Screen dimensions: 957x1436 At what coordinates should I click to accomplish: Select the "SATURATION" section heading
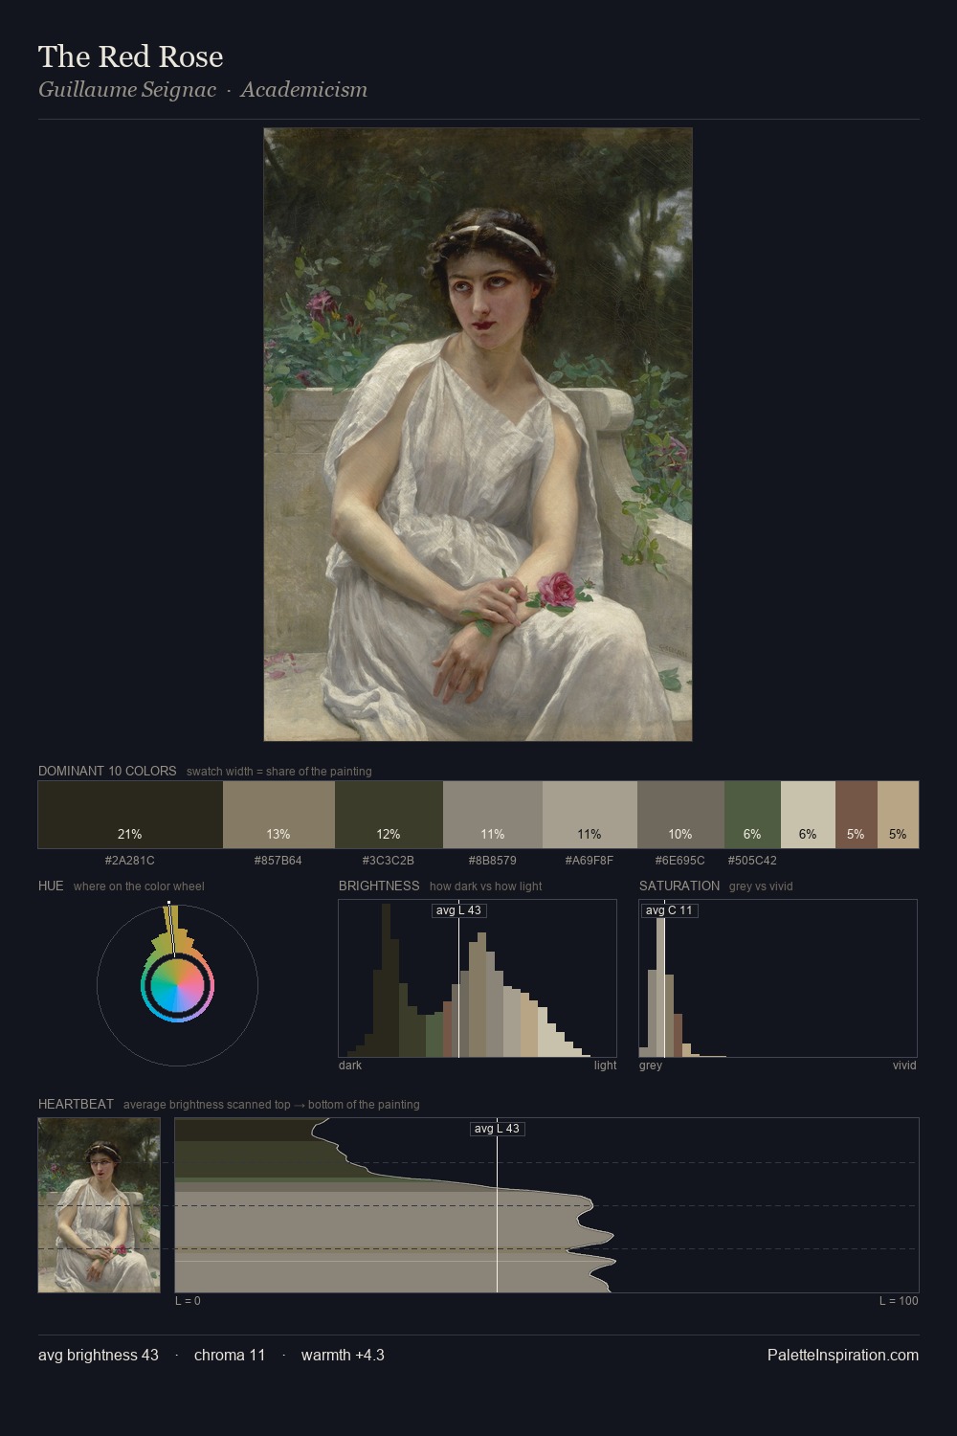679,886
